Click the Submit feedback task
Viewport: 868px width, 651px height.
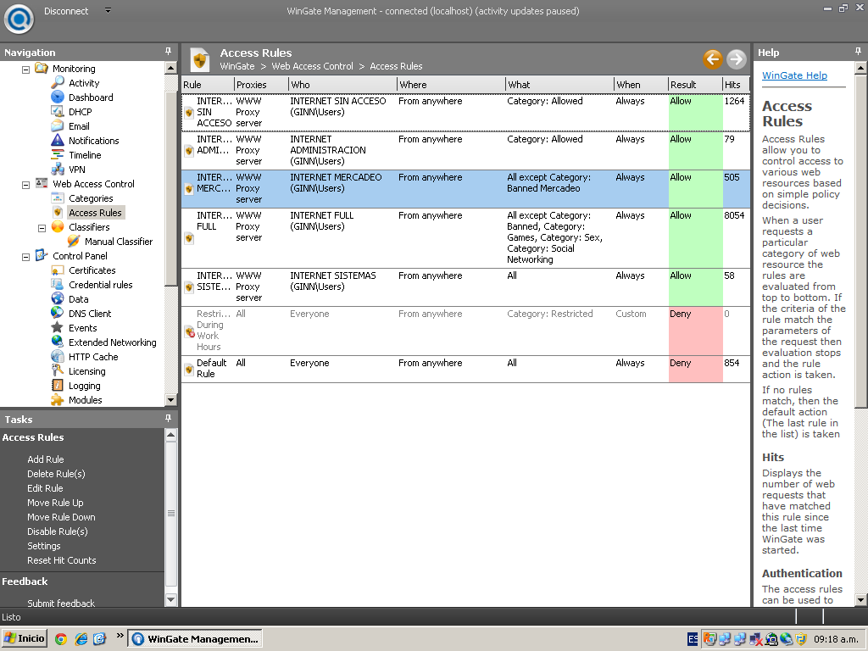61,603
